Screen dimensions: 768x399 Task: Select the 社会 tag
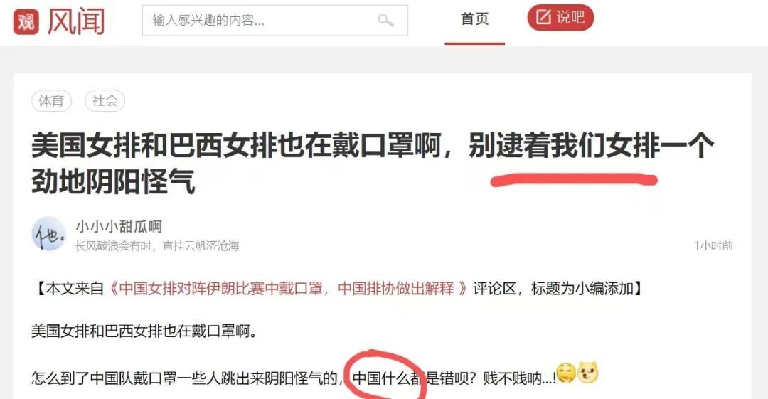pos(105,101)
